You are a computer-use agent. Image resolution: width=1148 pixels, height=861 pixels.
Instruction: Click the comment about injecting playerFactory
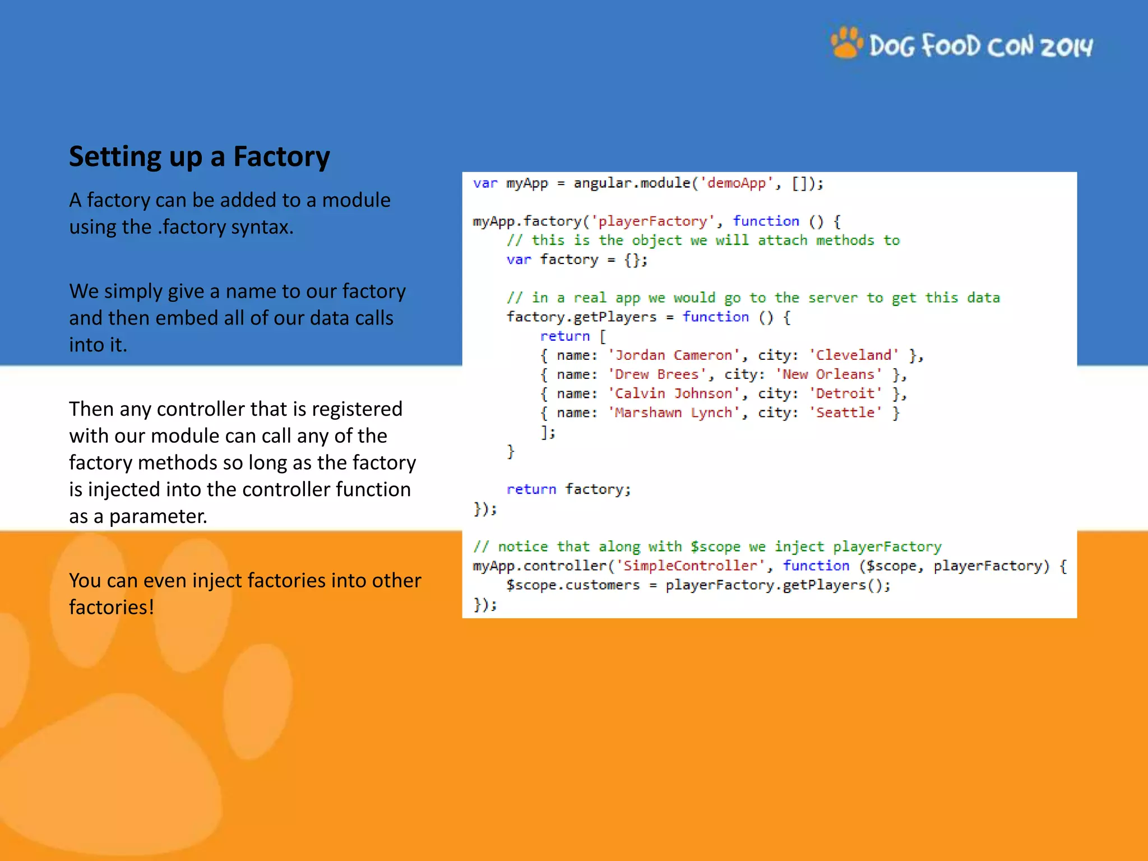(x=707, y=547)
